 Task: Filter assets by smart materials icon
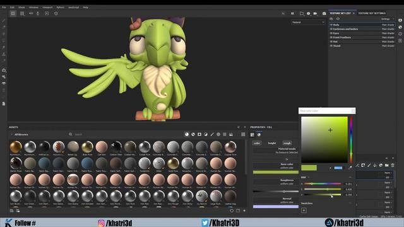[x=193, y=134]
